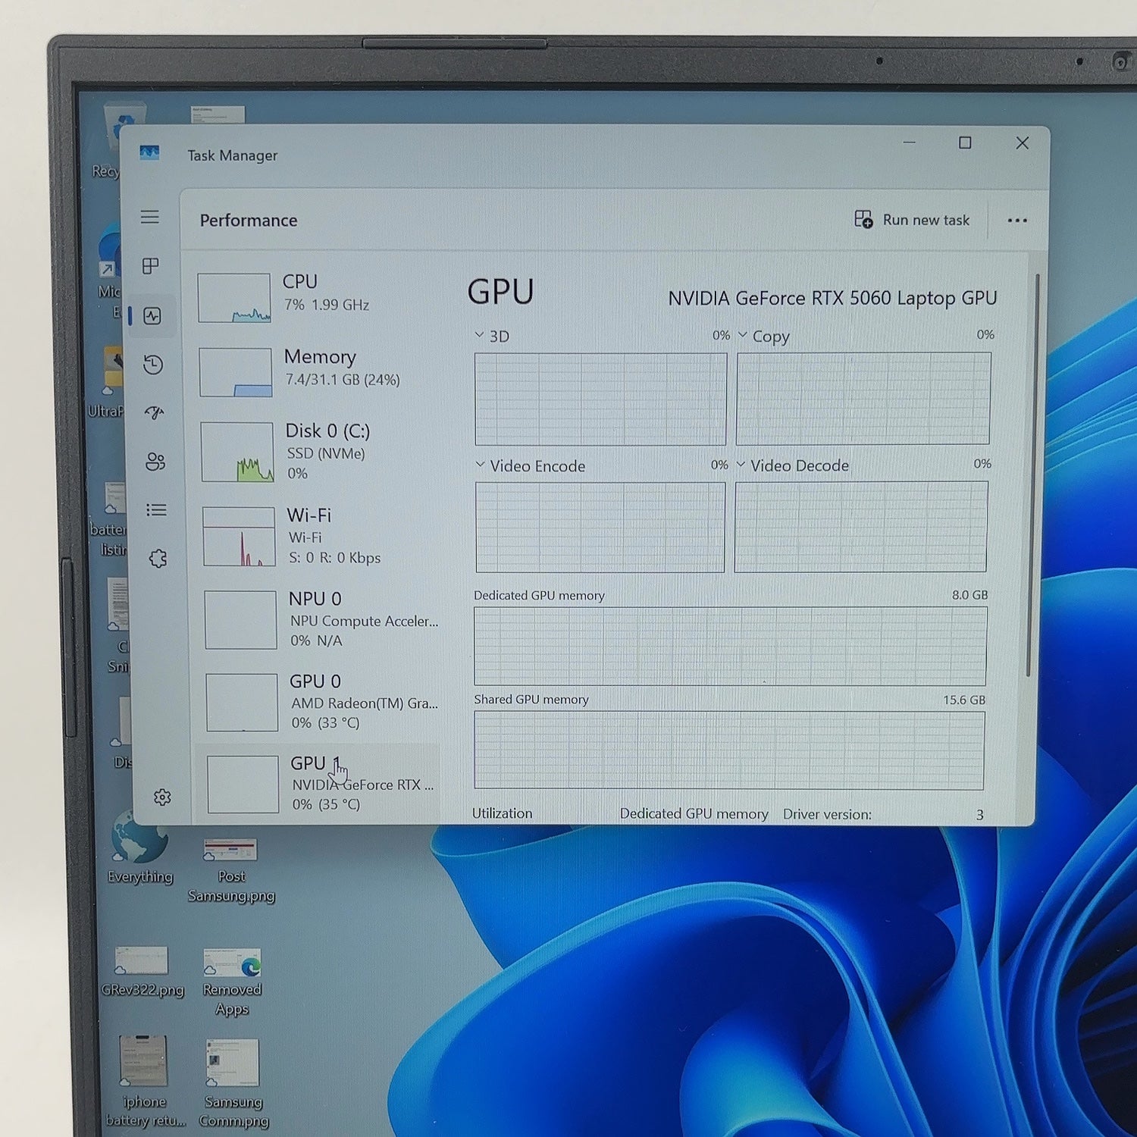Open the Startup apps page icon
Screen dimensions: 1137x1137
point(155,413)
